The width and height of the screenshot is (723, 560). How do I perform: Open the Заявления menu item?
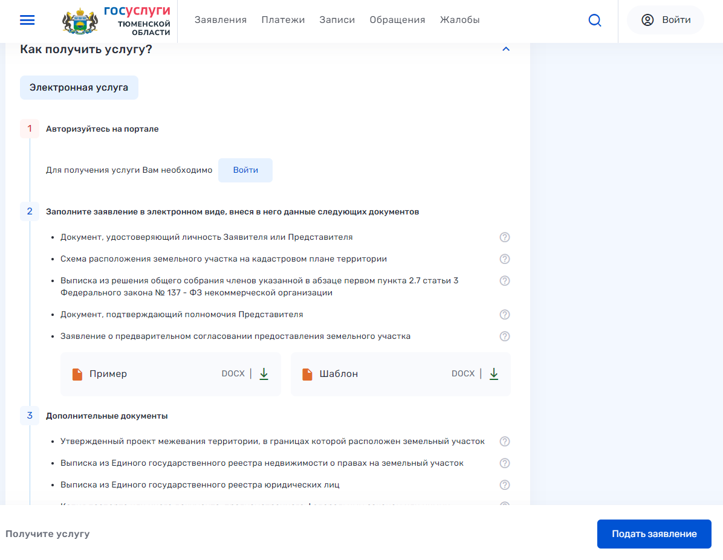[x=221, y=20]
